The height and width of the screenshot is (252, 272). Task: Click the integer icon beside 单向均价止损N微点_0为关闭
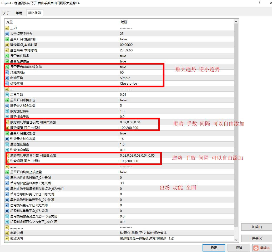7,178
